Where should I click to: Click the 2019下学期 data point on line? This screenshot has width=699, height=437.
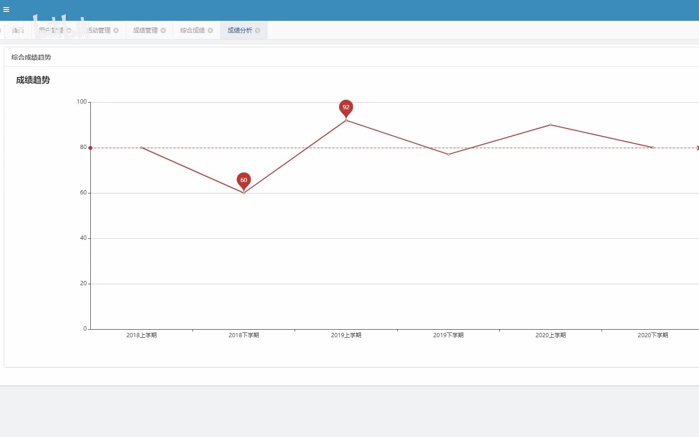point(448,154)
